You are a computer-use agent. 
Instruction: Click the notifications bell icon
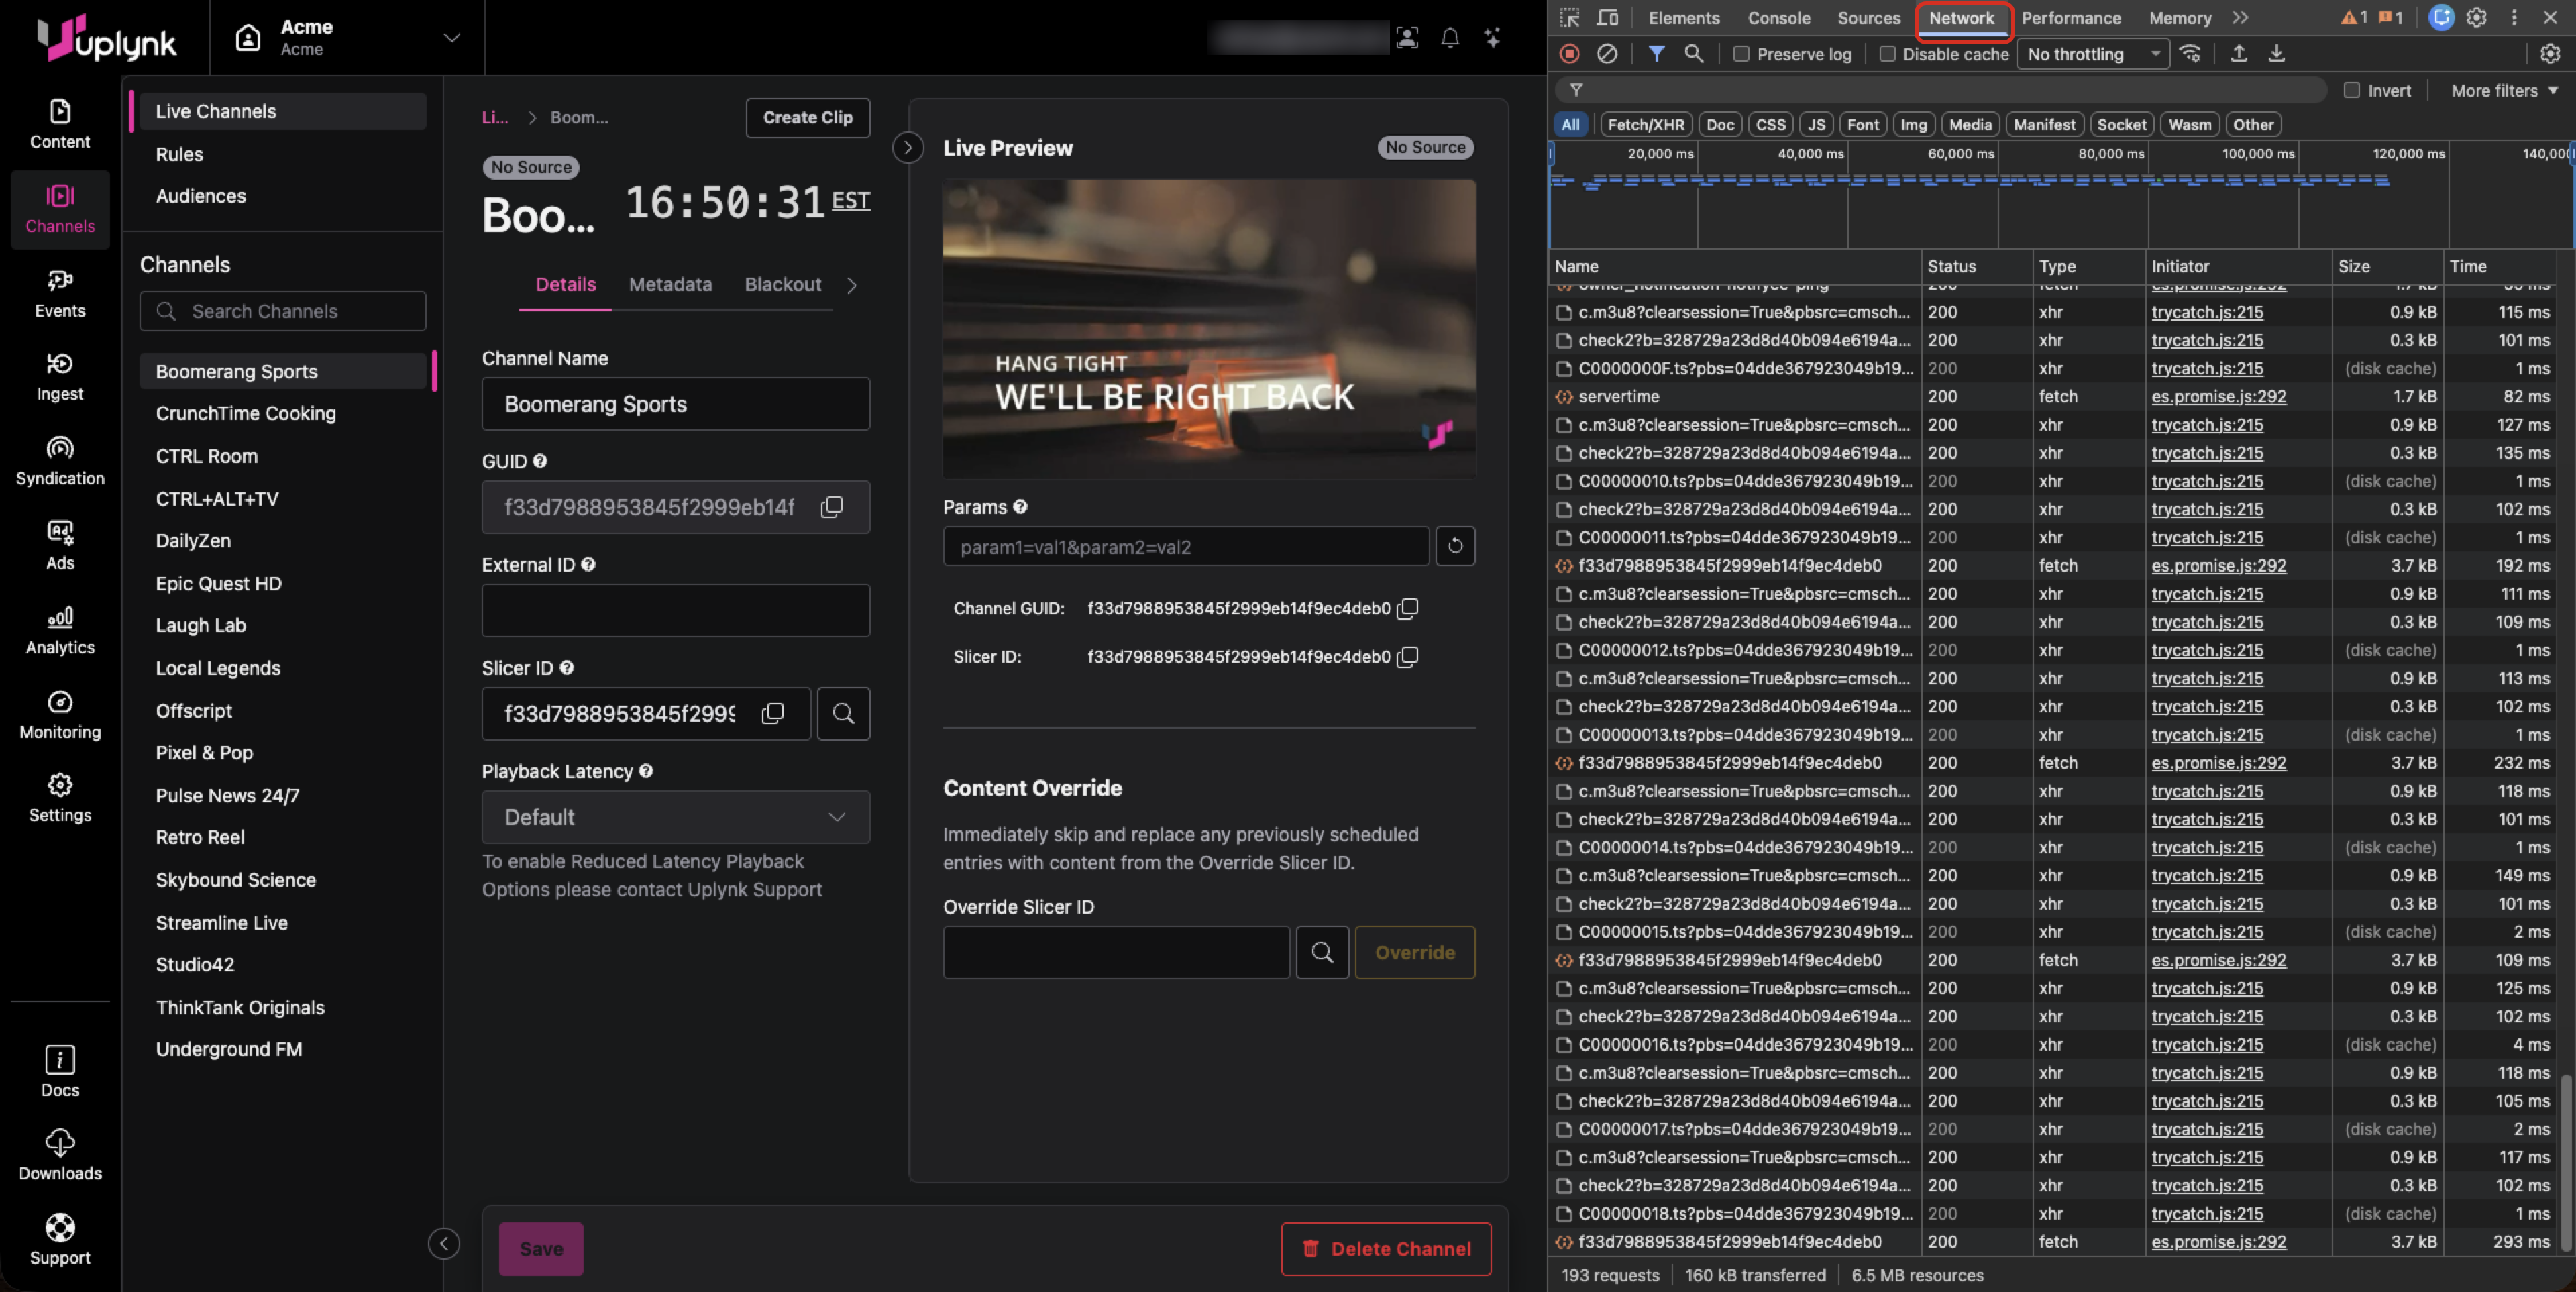[x=1450, y=38]
